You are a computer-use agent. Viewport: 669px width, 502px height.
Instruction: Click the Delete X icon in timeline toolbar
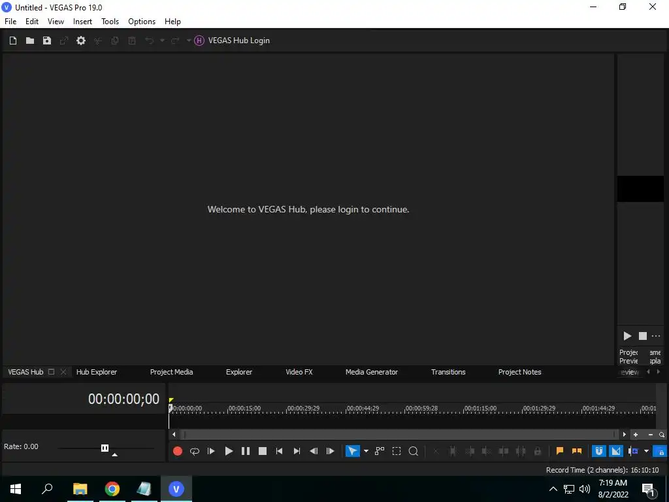pos(436,451)
